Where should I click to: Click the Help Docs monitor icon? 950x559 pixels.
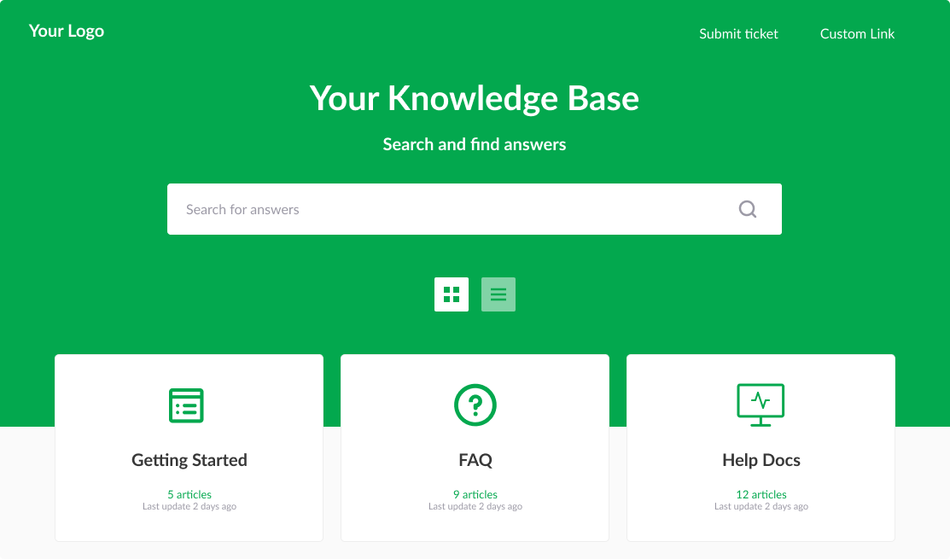(760, 405)
